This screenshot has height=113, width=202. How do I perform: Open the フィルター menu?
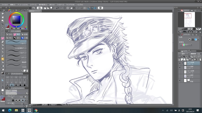(60, 5)
